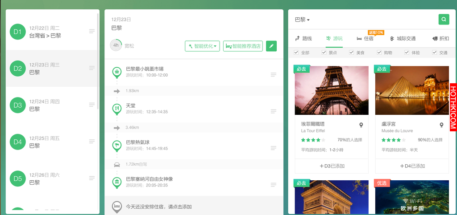457x215 pixels.
Task: Toggle the 购物 checkbox
Action: coord(379,52)
